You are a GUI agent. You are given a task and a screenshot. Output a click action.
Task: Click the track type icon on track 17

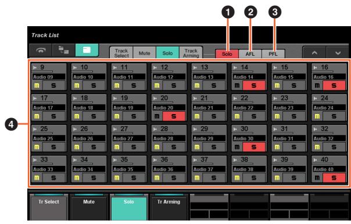35,98
